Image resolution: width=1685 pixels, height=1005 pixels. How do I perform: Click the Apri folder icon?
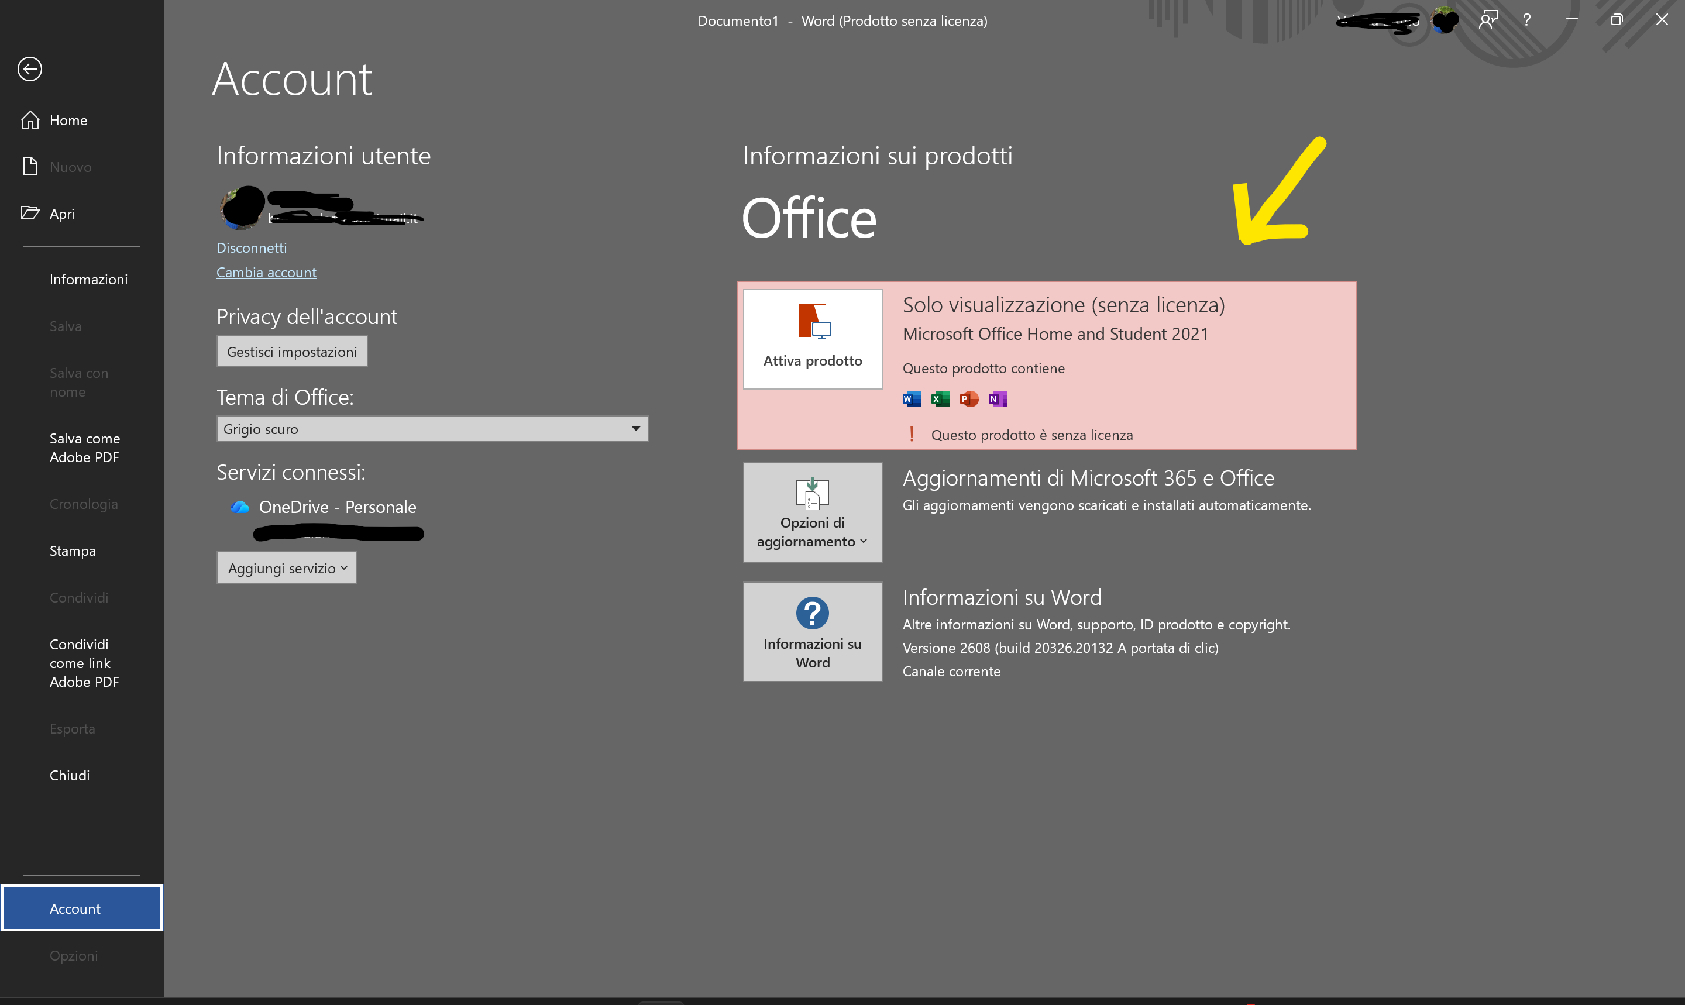tap(30, 213)
